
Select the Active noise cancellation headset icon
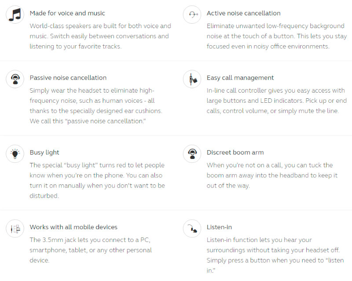tap(192, 14)
